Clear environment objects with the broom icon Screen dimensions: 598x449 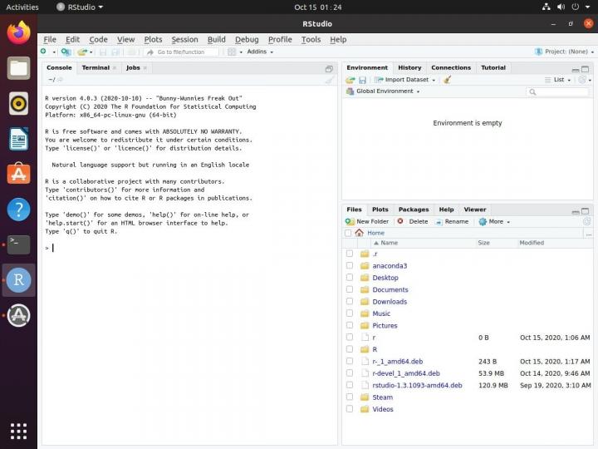point(448,80)
